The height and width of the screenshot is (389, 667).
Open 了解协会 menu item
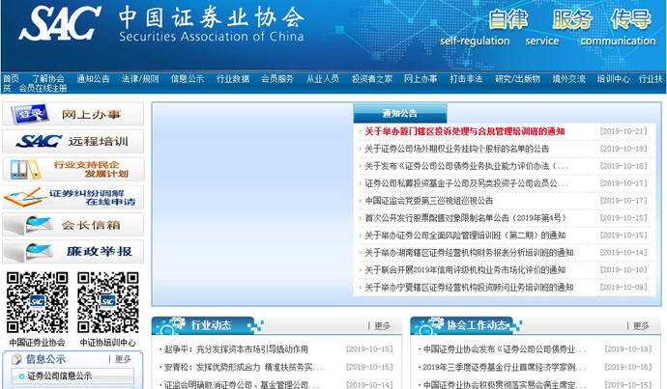tap(48, 78)
